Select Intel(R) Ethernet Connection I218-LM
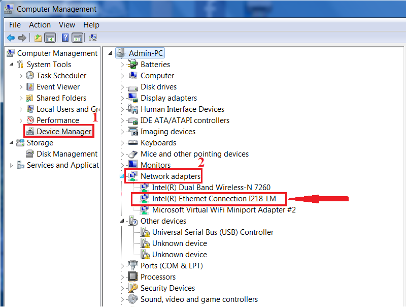Viewport: 406px width, 307px height. [214, 199]
